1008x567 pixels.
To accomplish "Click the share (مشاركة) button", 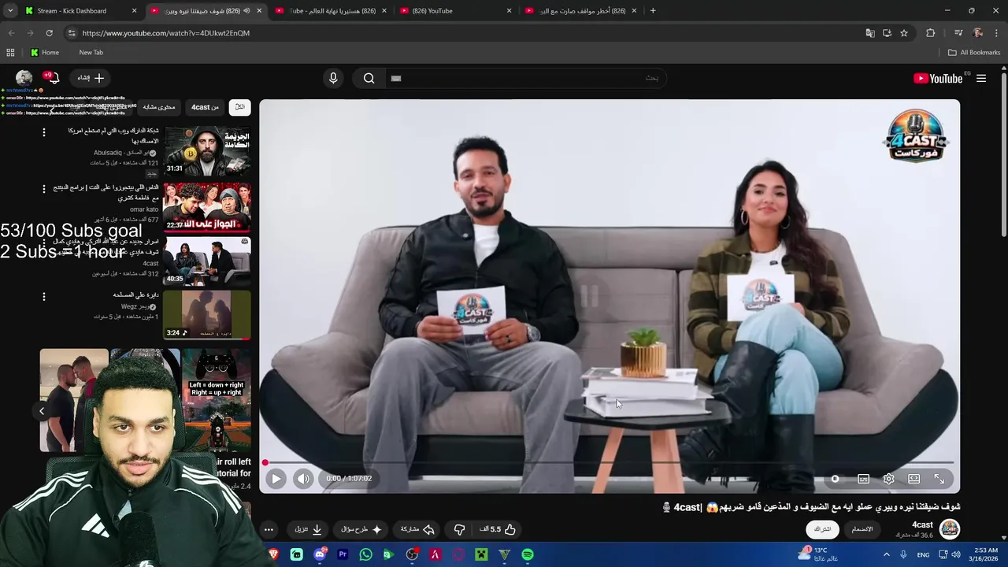I will tap(417, 529).
